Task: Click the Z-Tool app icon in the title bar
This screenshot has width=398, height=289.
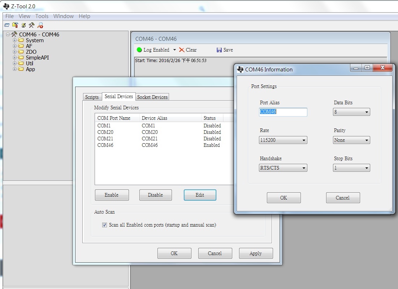Action: point(6,6)
